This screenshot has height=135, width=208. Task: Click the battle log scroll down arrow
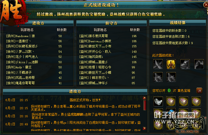[x=144, y=128]
